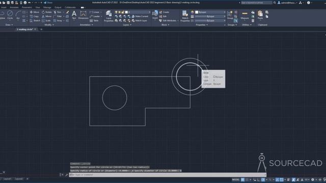Toggle annotation visibility in status bar

(x=293, y=179)
